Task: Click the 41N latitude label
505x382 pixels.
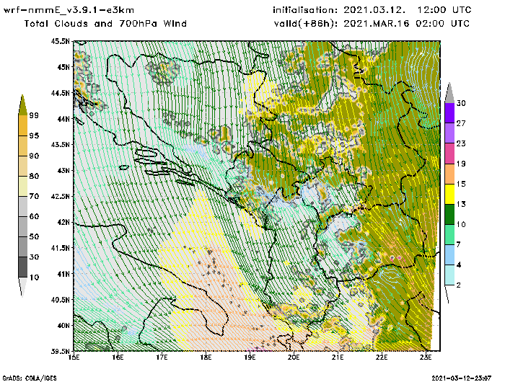Action: point(63,274)
